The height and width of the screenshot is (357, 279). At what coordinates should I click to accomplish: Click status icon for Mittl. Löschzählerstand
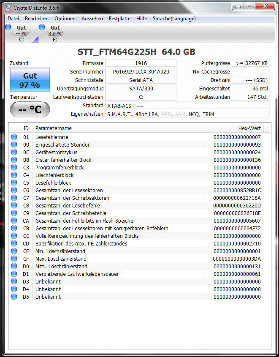[14, 266]
